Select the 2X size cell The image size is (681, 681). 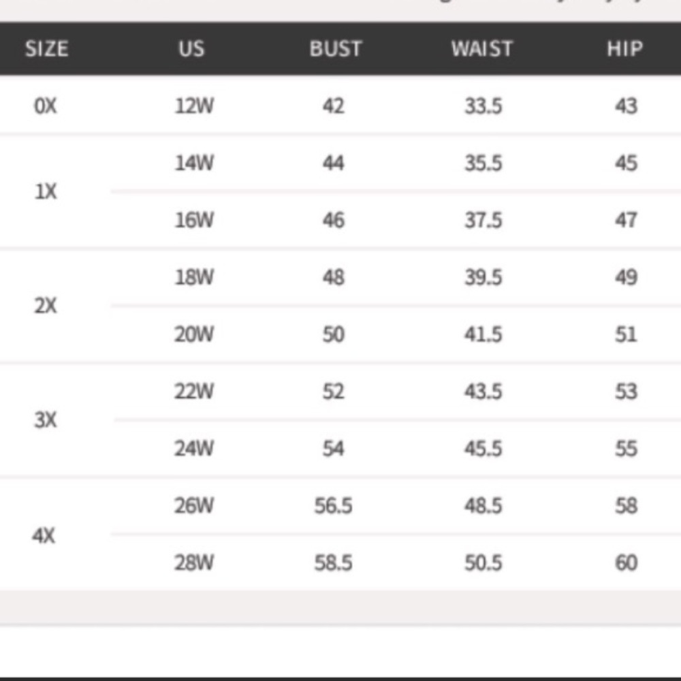coord(46,306)
